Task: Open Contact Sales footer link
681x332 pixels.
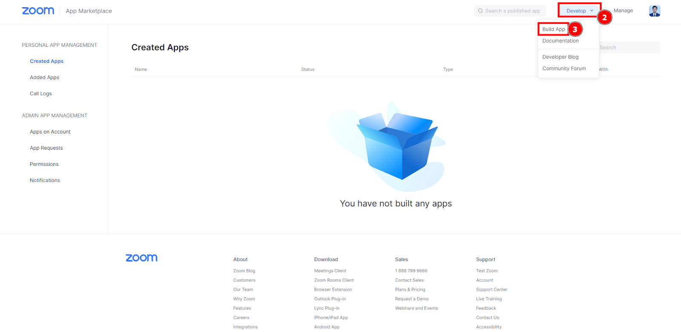Action: pos(409,280)
